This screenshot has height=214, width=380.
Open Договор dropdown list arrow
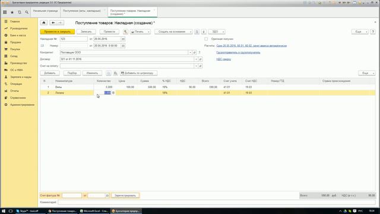(196, 59)
